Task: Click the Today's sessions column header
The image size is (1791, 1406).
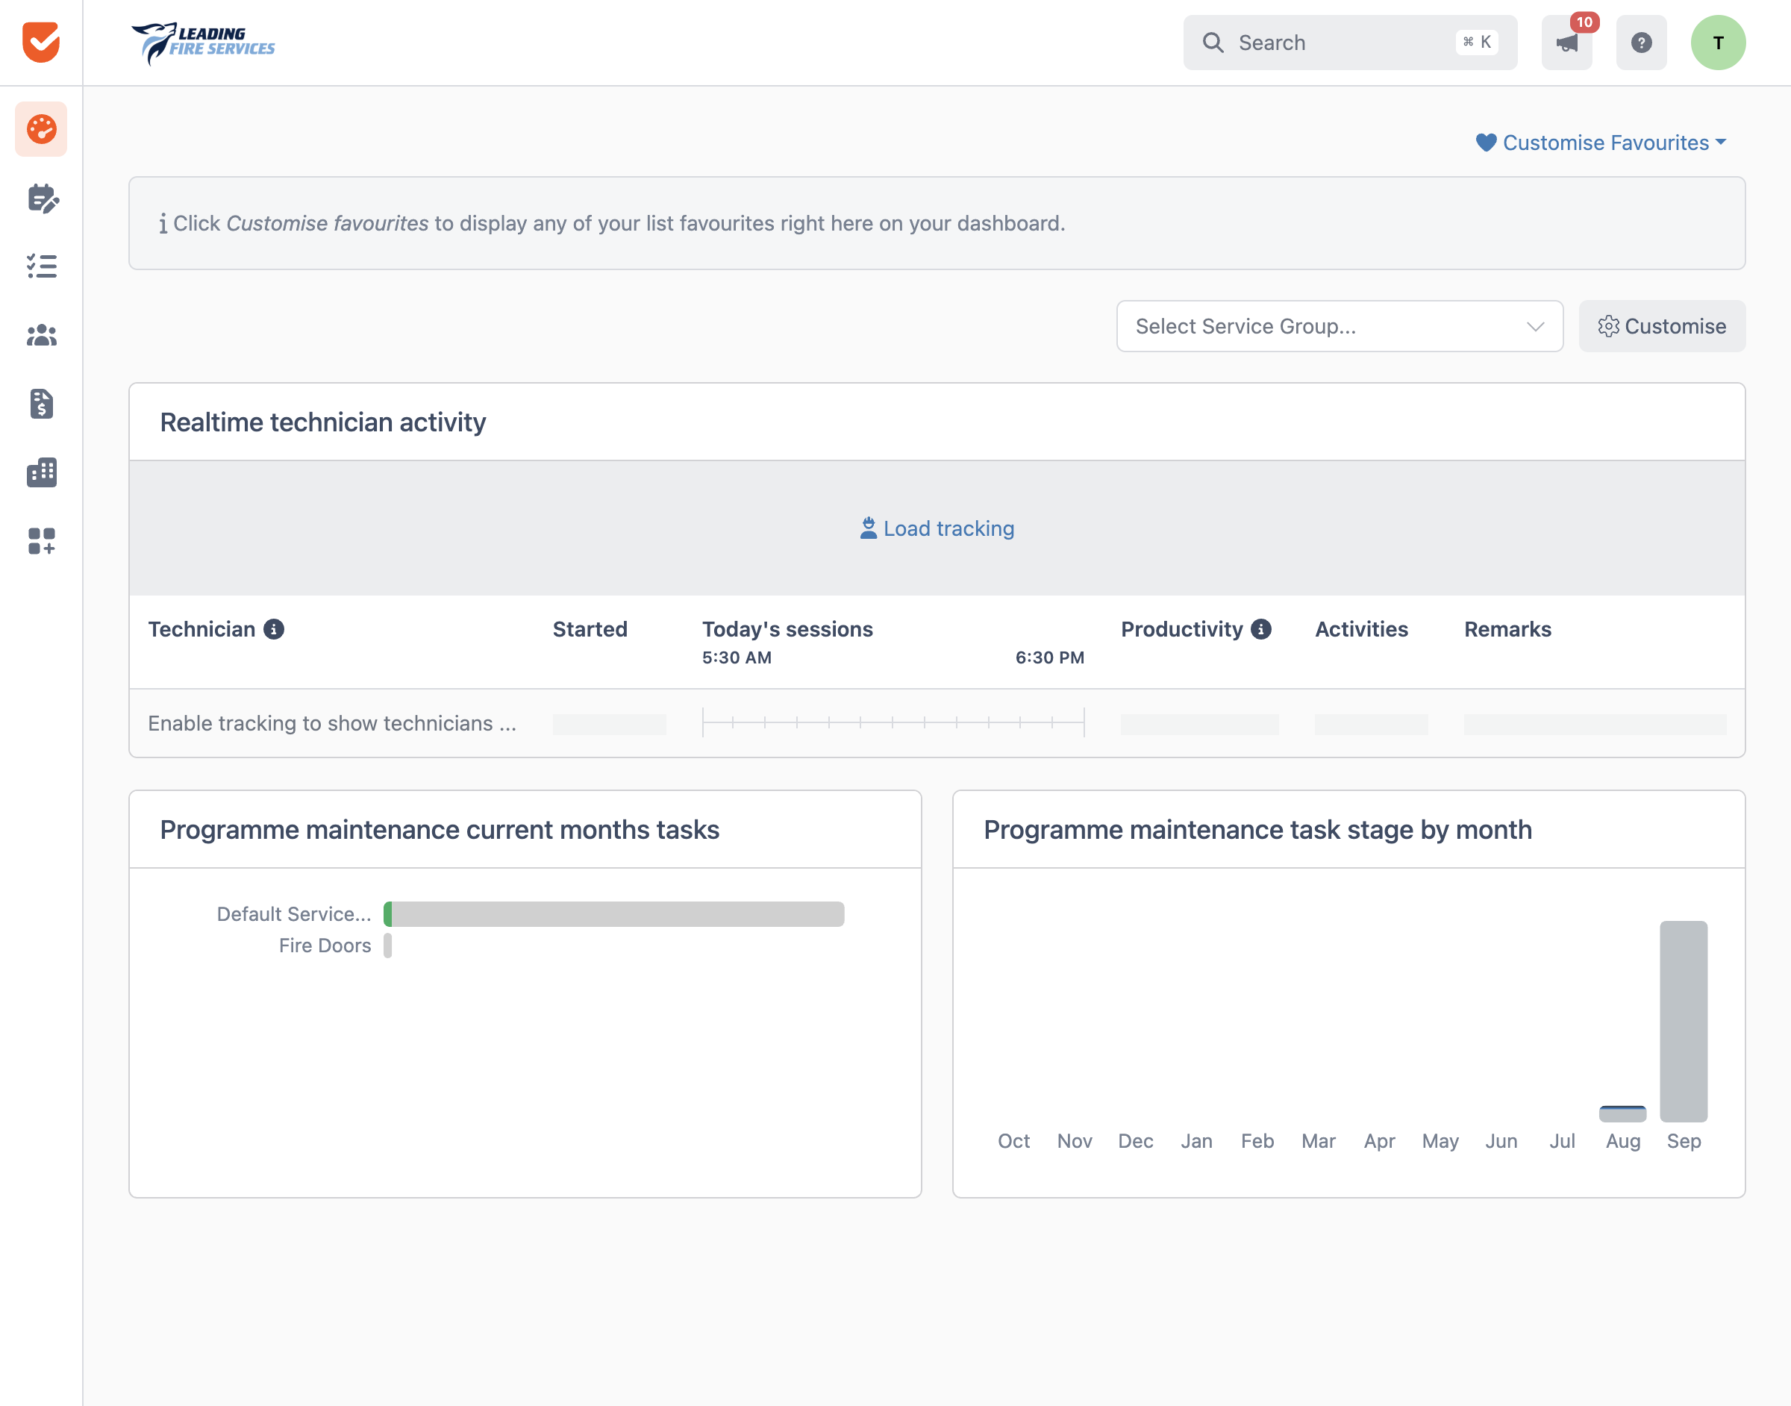Action: pyautogui.click(x=787, y=629)
